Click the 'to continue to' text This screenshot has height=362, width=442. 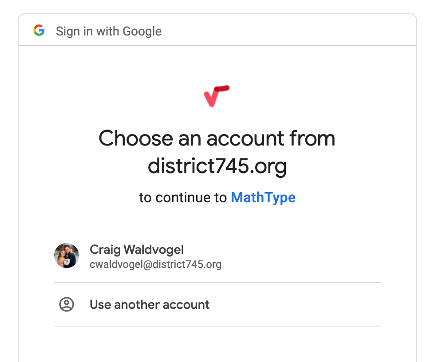(183, 197)
